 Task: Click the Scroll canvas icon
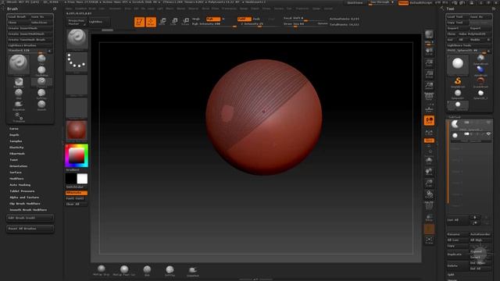(429, 52)
